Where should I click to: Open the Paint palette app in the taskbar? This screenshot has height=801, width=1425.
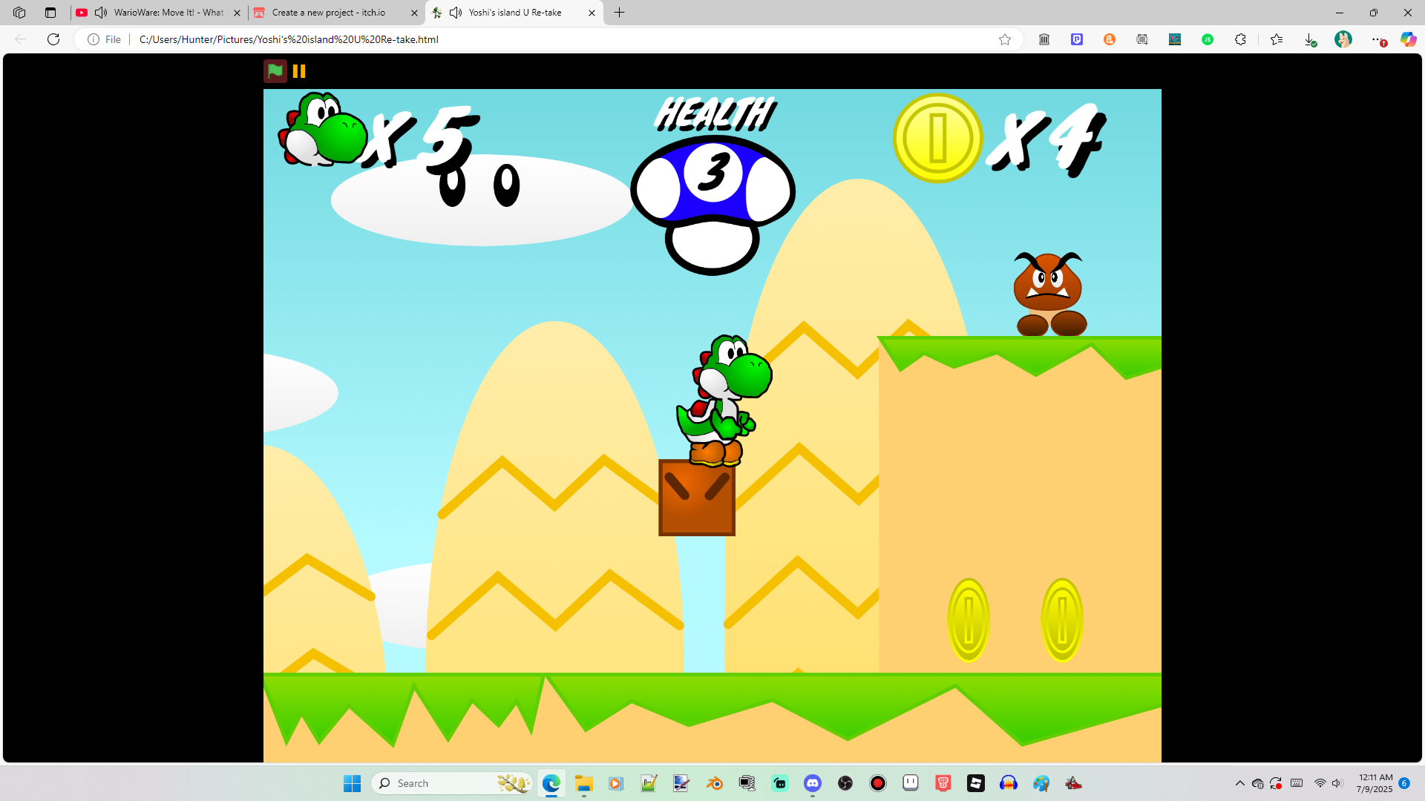pyautogui.click(x=1041, y=783)
